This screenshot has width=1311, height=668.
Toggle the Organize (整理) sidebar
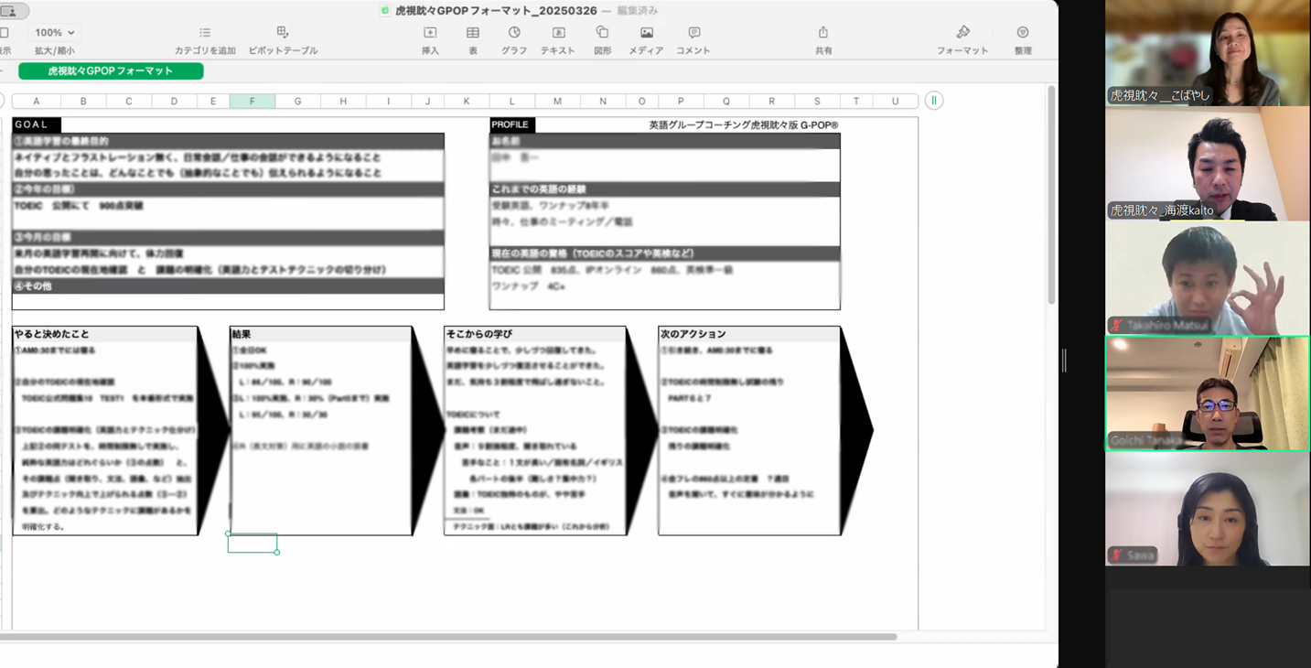[1023, 33]
